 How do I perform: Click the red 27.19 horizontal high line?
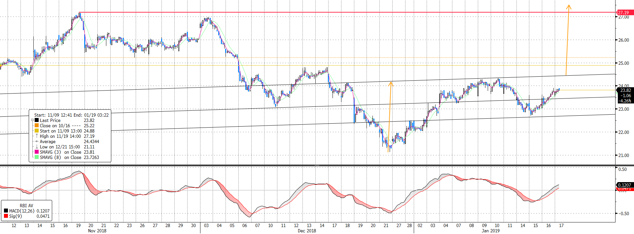(347, 12)
